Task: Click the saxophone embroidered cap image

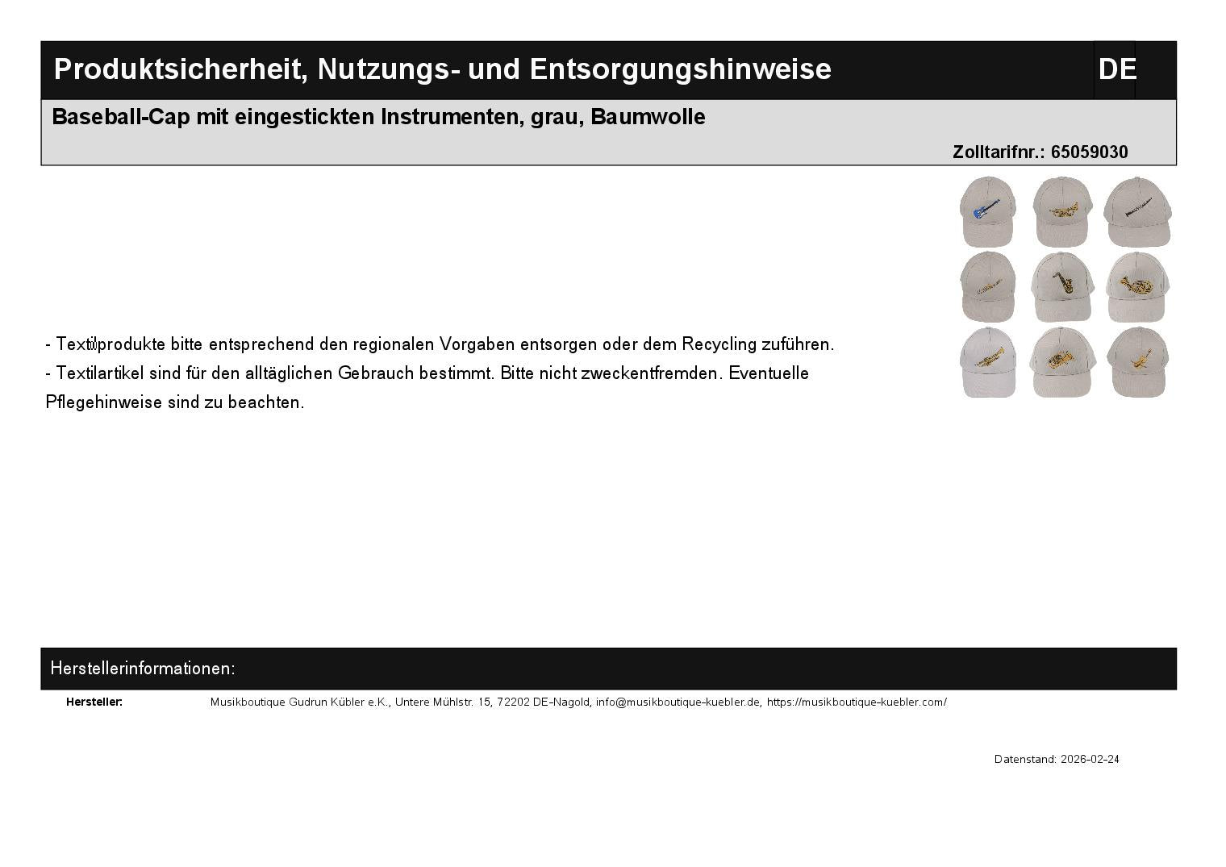Action: [x=1062, y=286]
